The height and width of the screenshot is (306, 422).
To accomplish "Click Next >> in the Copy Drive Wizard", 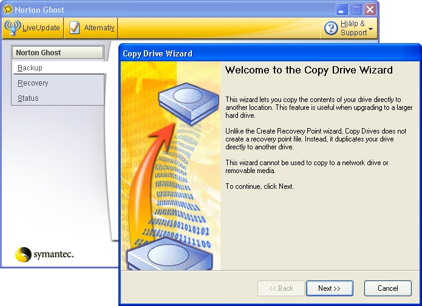I will coord(330,288).
